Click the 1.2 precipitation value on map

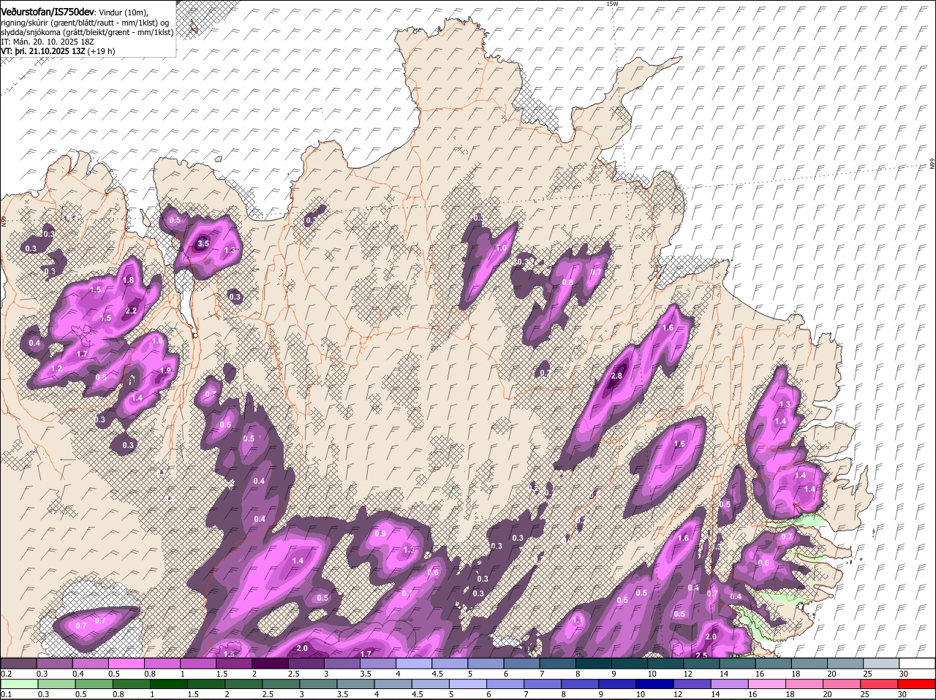point(57,368)
